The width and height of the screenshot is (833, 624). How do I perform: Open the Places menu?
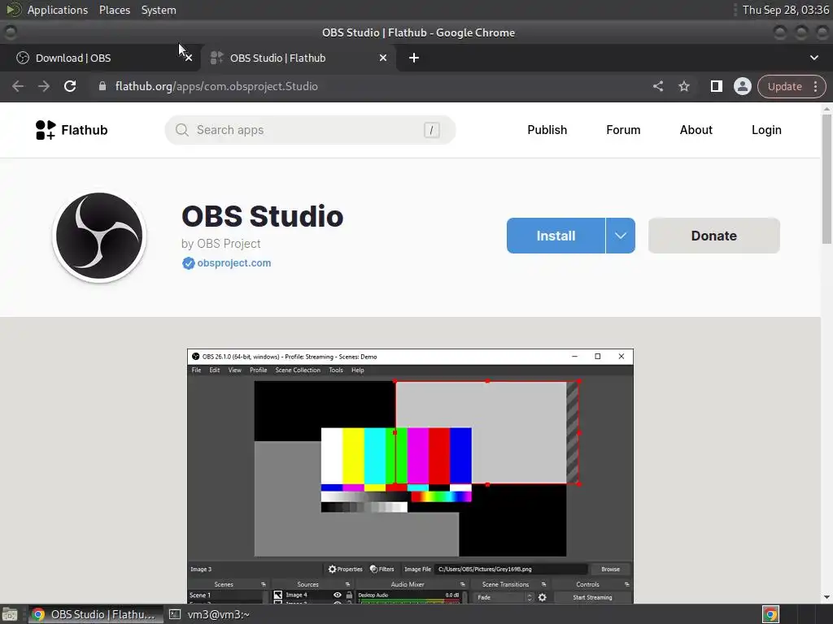pyautogui.click(x=114, y=10)
